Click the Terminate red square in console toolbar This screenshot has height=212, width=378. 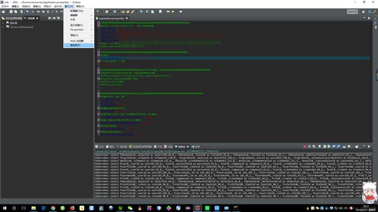[x=305, y=147]
